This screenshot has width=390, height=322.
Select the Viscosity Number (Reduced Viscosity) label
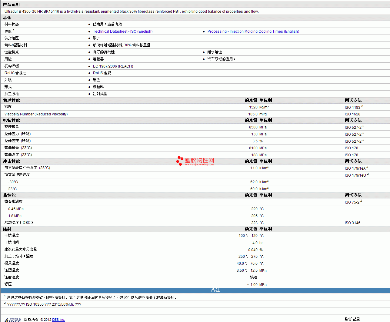coord(36,114)
